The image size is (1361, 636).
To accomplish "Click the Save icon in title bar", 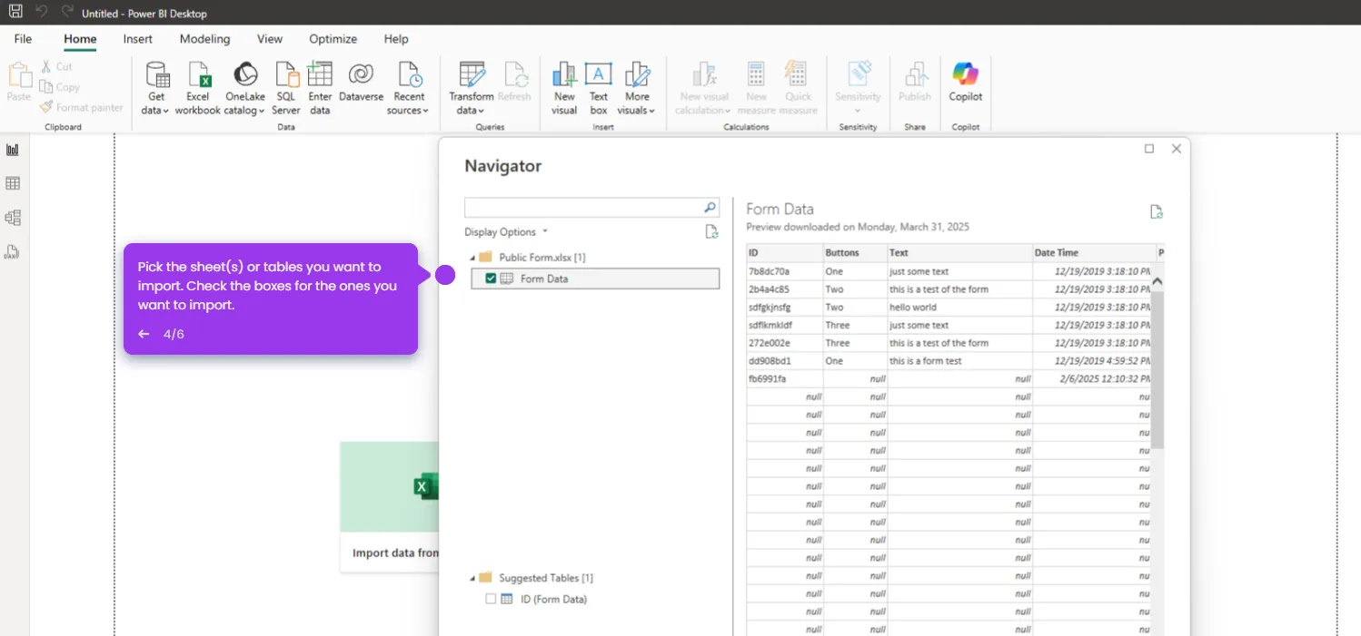I will tap(15, 13).
